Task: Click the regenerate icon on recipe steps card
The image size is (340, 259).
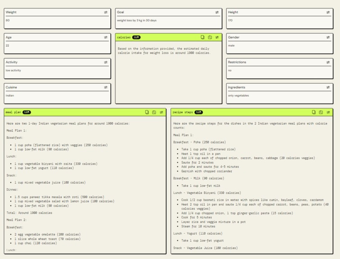Action: point(321,113)
